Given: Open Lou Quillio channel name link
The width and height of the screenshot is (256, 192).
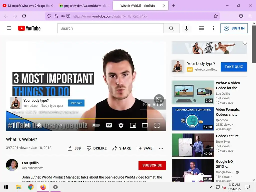Looking at the screenshot, I should coord(30,163).
